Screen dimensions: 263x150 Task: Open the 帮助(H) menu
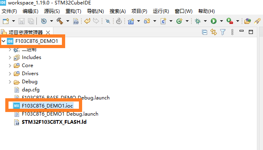pyautogui.click(x=206, y=11)
